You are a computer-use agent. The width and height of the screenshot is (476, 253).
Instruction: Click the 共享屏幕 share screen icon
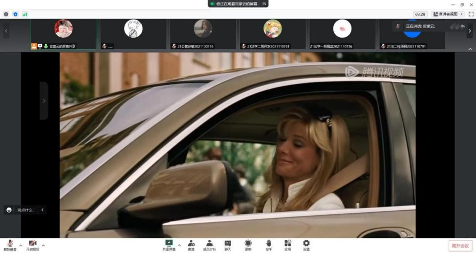[x=169, y=245]
